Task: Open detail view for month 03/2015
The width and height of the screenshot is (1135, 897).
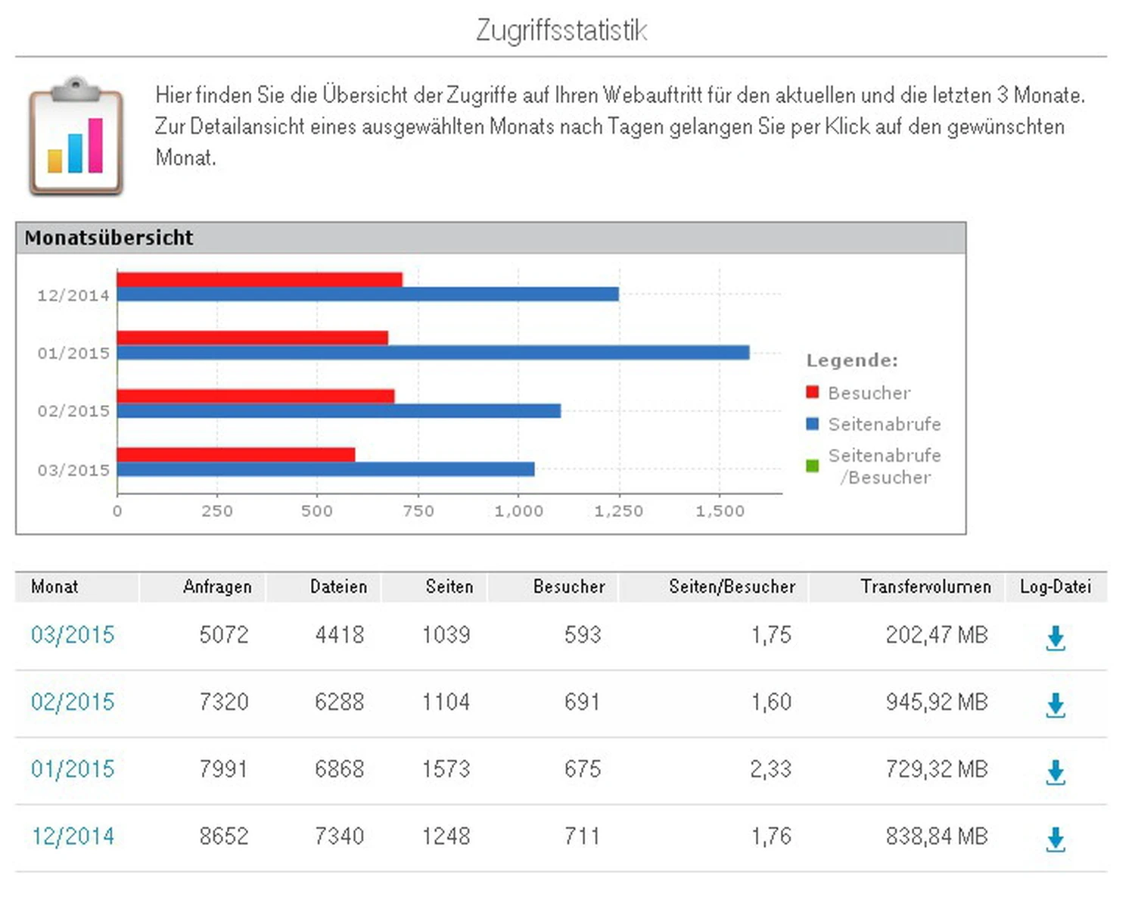Action: pyautogui.click(x=72, y=637)
